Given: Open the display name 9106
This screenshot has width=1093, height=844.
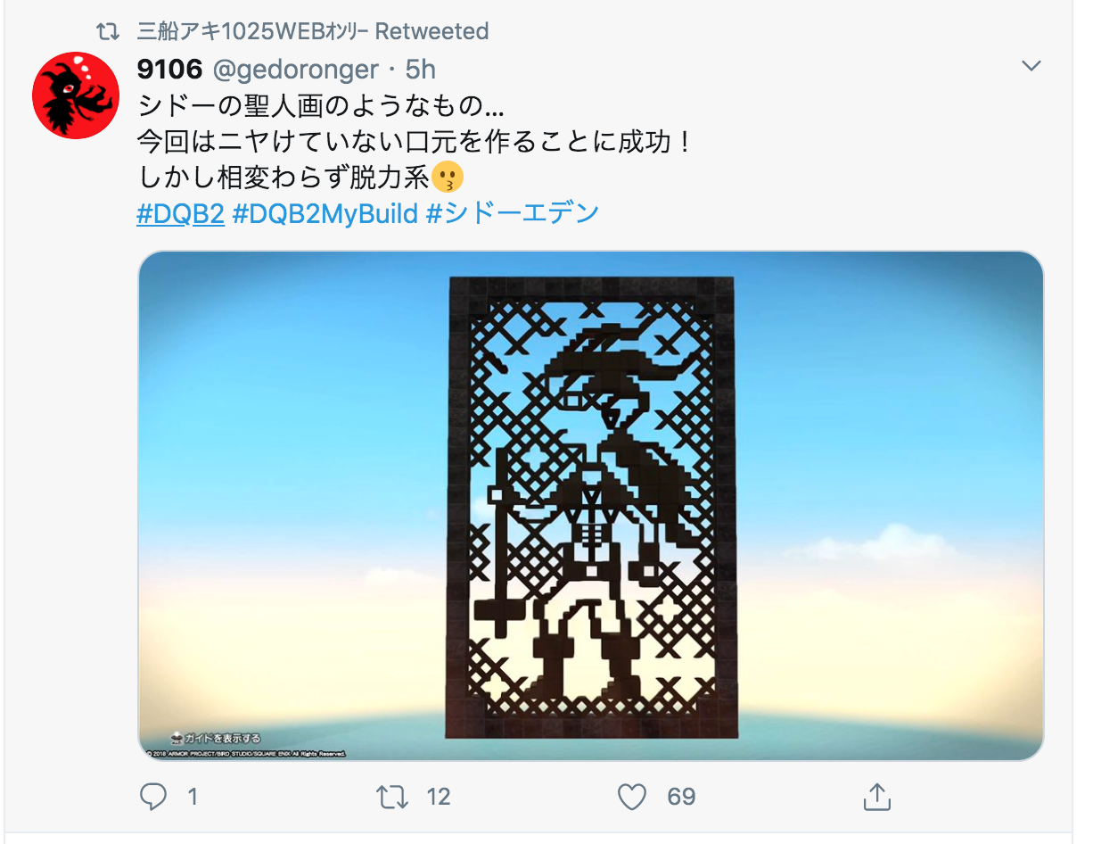Looking at the screenshot, I should (169, 69).
